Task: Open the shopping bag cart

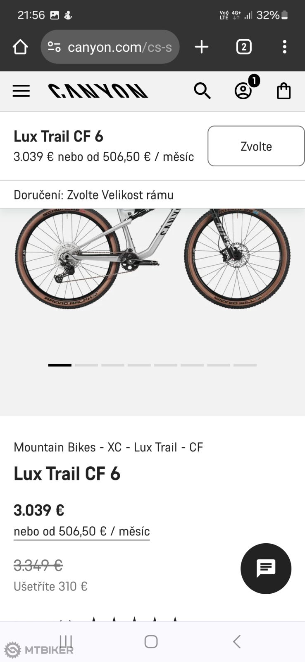Action: [284, 91]
